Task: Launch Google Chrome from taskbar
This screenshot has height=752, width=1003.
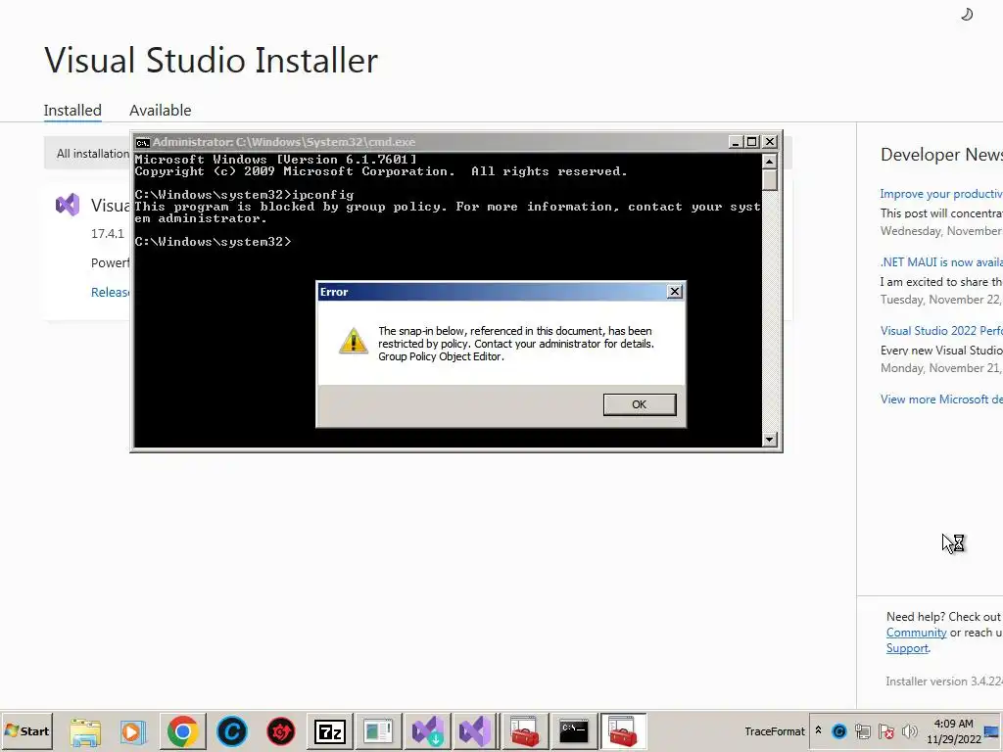Action: pyautogui.click(x=182, y=730)
